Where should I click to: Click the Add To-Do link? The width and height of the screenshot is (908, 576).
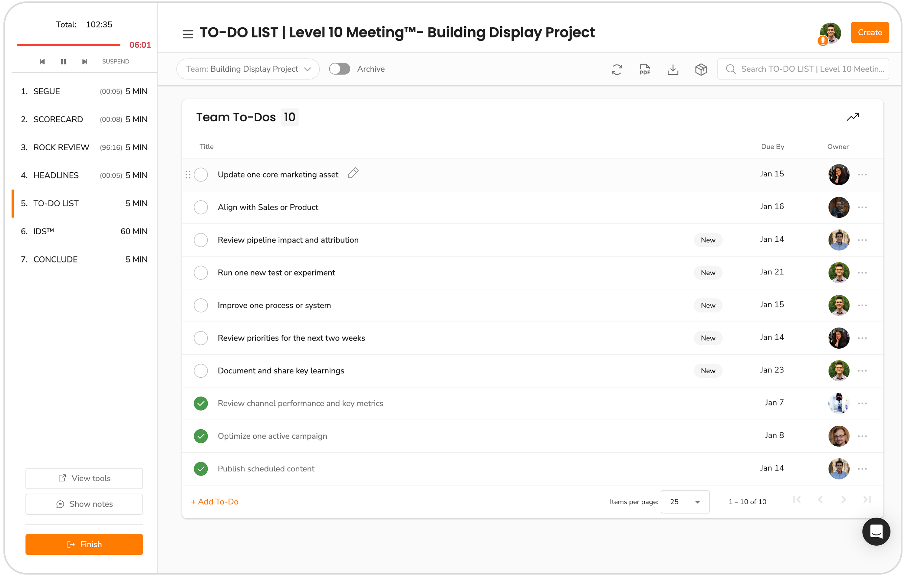[215, 501]
